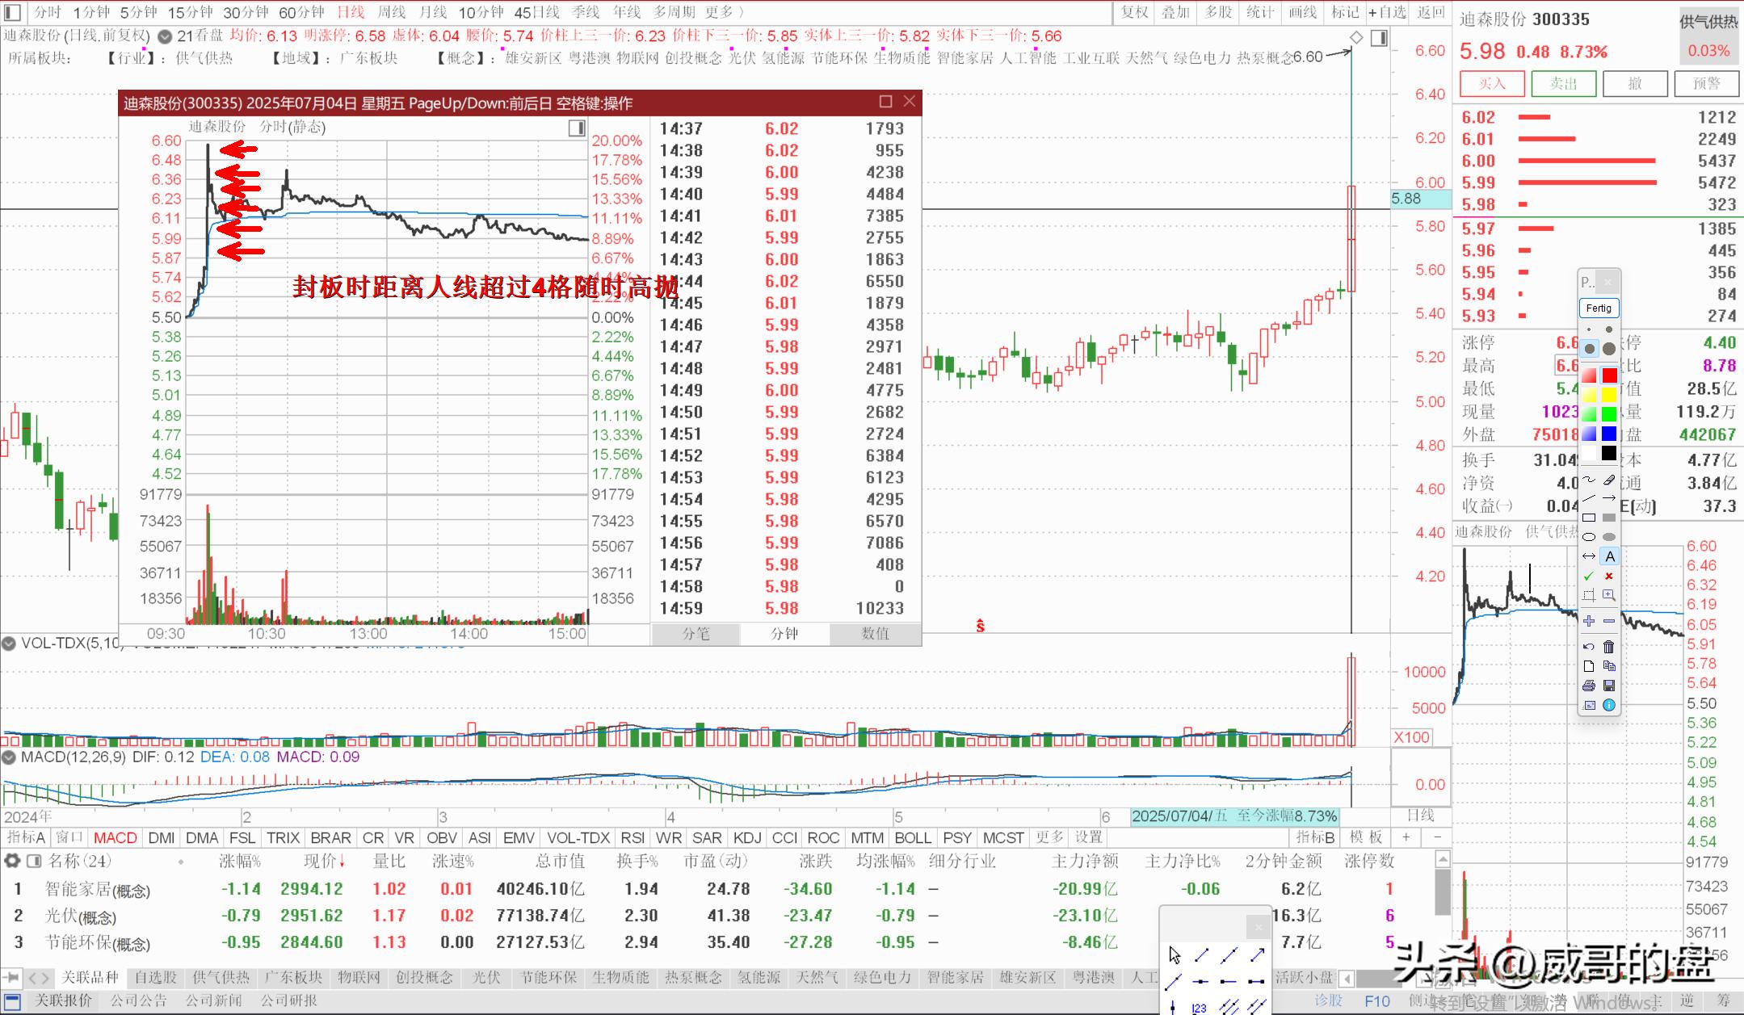Toggle the 21看盘 dropdown marker

tap(165, 36)
